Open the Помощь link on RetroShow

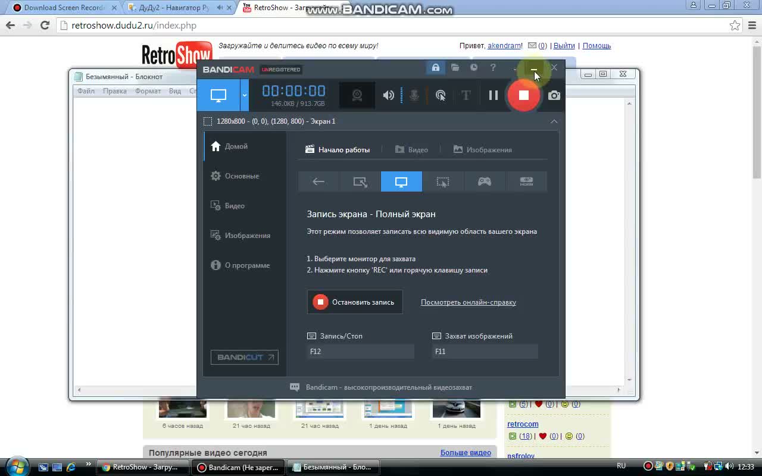(x=597, y=46)
